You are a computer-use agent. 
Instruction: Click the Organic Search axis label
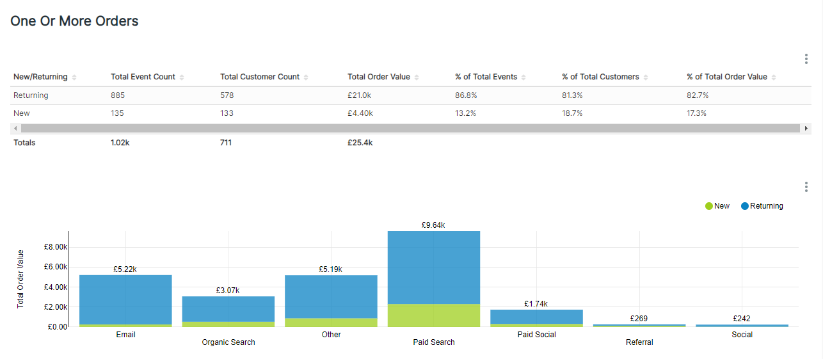[x=228, y=342]
